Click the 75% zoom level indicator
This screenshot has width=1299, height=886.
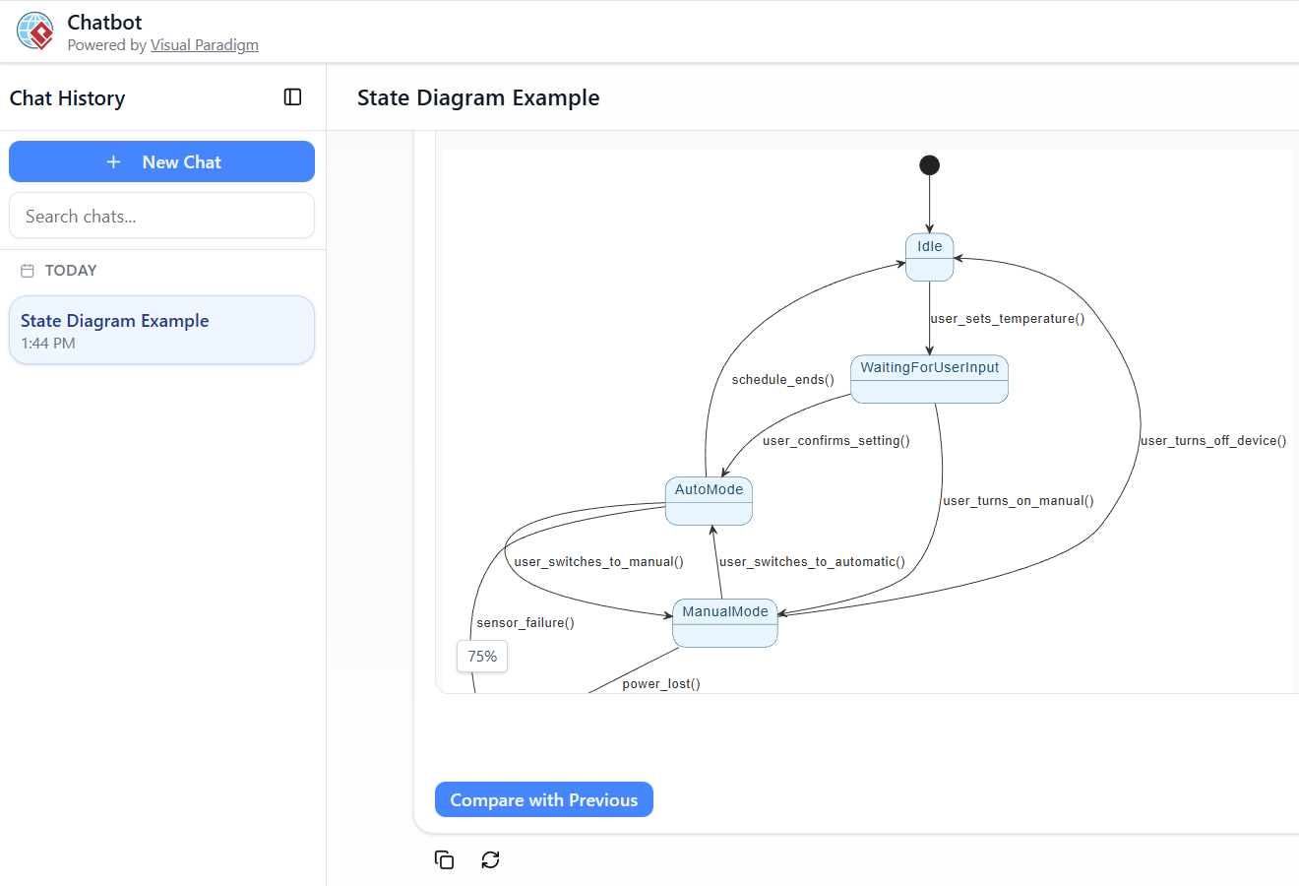[x=481, y=656]
